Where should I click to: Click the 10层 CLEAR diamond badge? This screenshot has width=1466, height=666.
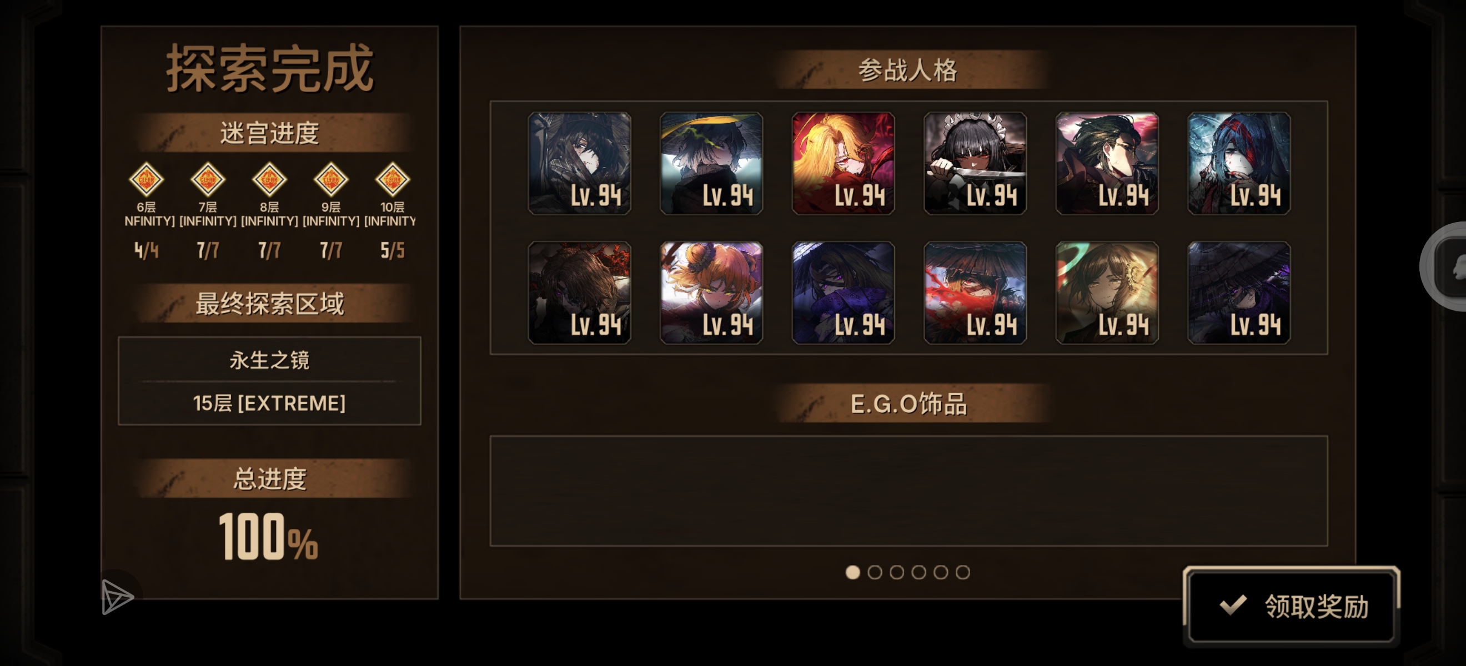(x=392, y=180)
